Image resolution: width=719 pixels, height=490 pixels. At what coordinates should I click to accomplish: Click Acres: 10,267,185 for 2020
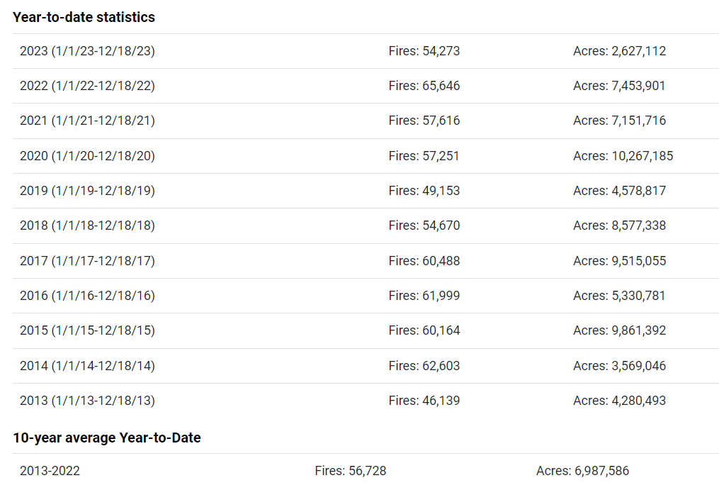point(623,156)
